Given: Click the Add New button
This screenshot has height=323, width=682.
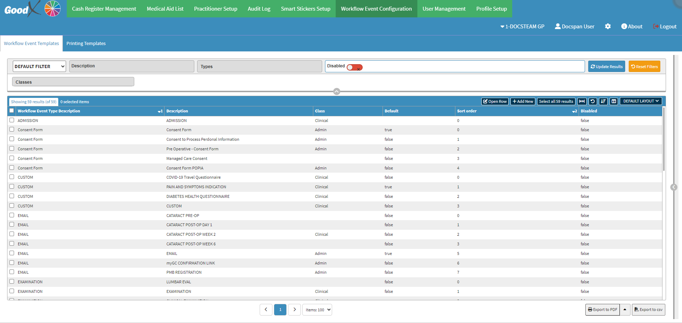Looking at the screenshot, I should [x=523, y=101].
